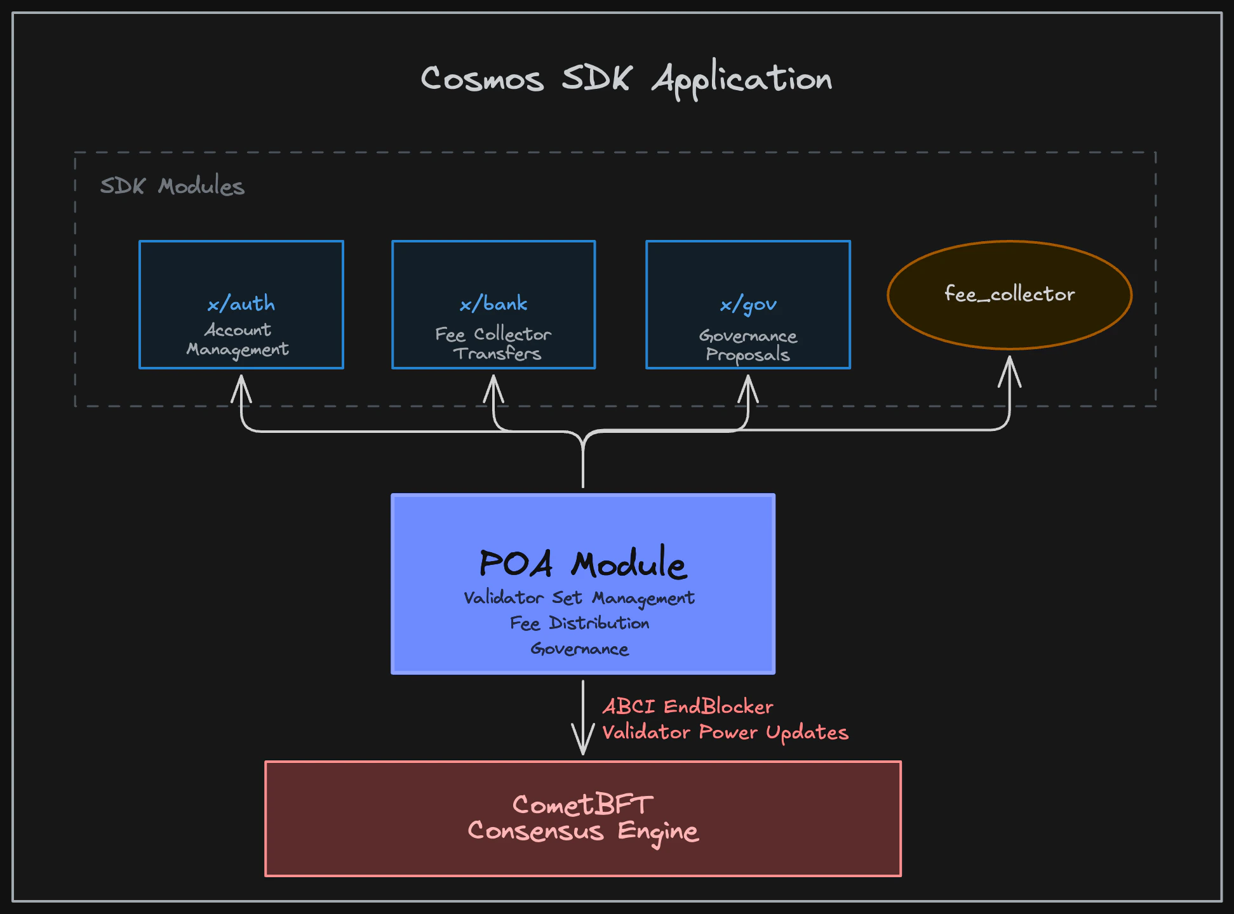Image resolution: width=1234 pixels, height=914 pixels.
Task: Select the x/gov Governance Proposals module
Action: point(748,305)
